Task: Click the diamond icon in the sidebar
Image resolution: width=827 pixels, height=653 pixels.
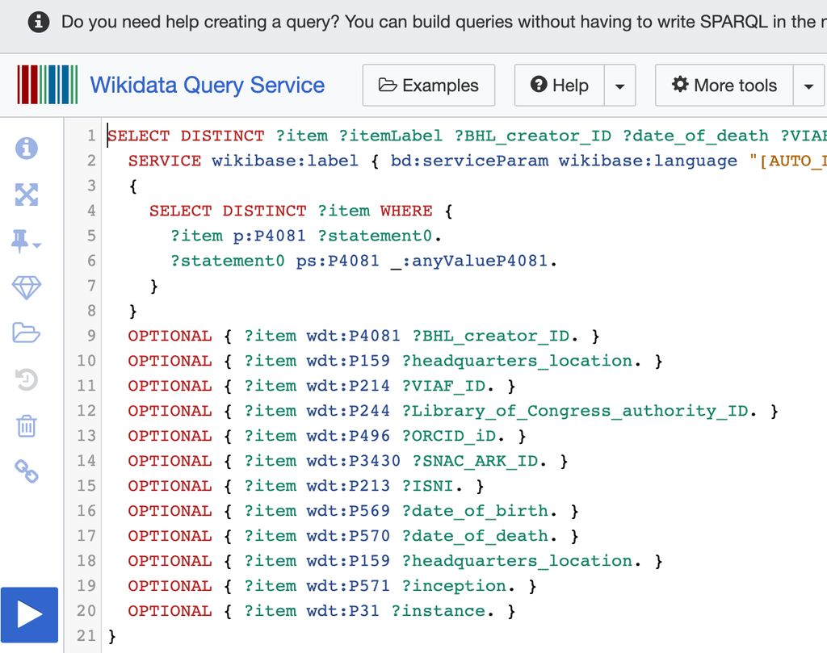Action: 27,287
